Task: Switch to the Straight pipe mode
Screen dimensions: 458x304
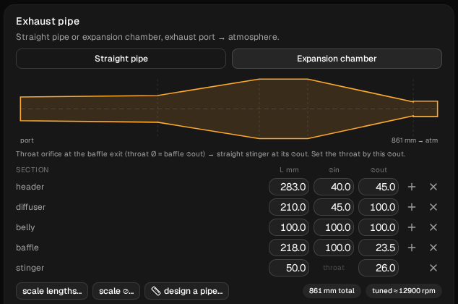Action: 121,59
